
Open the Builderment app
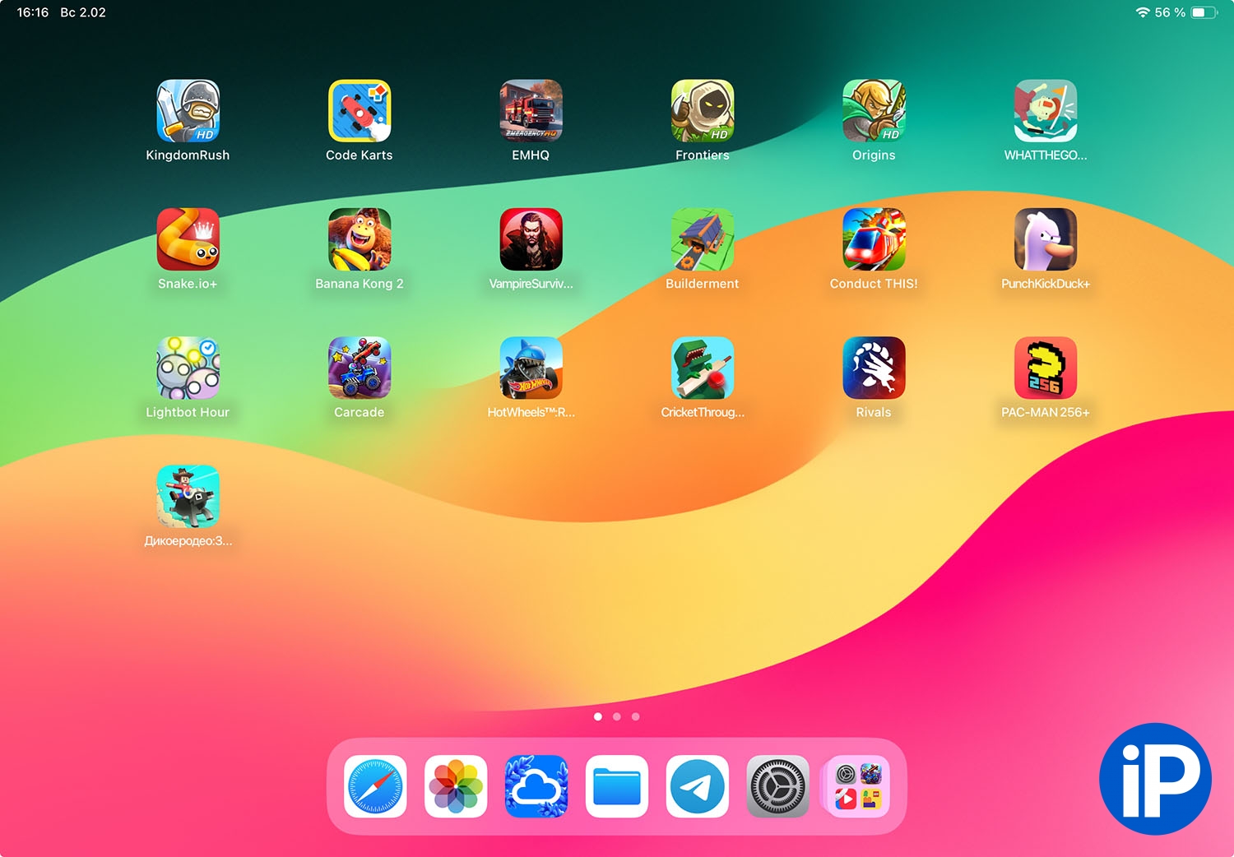point(702,239)
